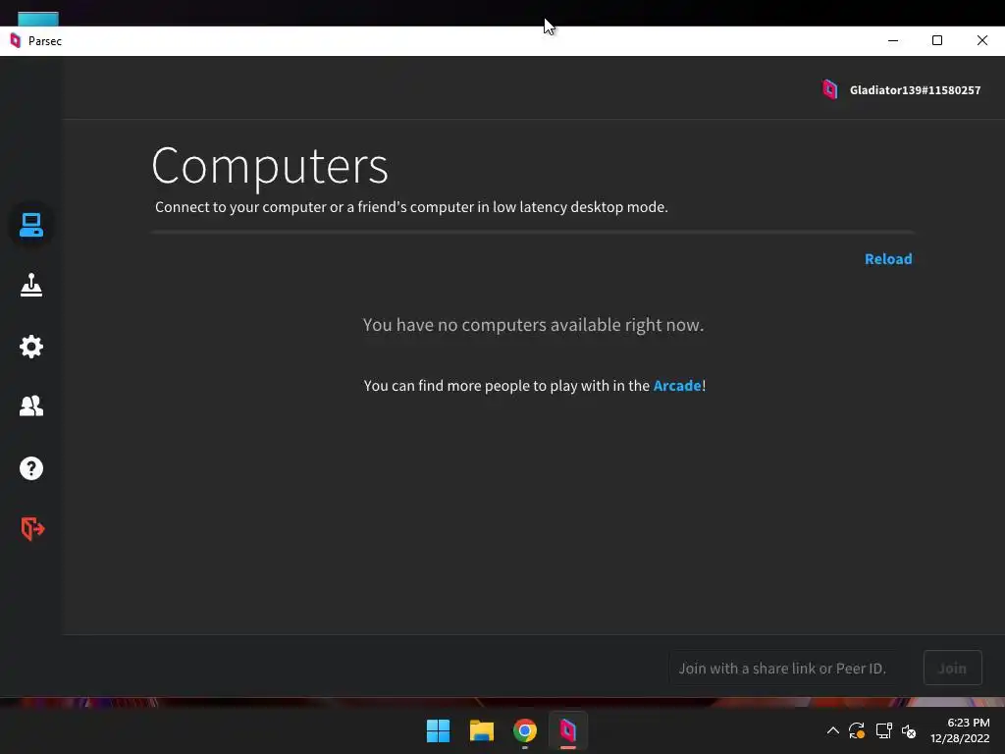1005x754 pixels.
Task: Show hidden system tray icons
Action: [x=832, y=730]
